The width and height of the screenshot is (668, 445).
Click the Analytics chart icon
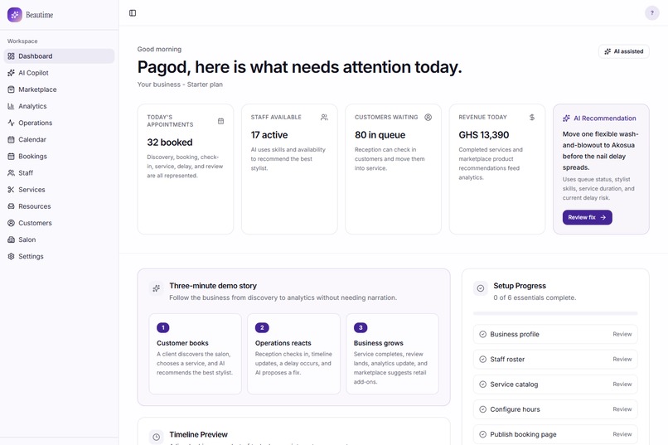tap(11, 106)
